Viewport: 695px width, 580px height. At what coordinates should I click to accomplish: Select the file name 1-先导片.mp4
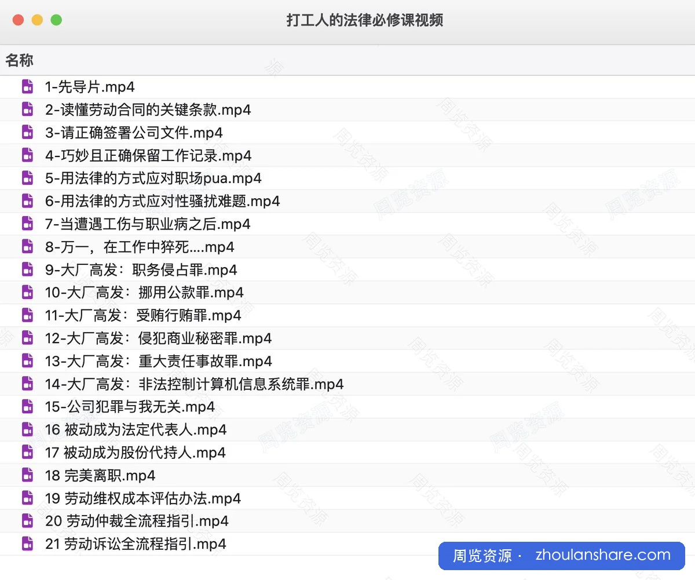[x=90, y=87]
